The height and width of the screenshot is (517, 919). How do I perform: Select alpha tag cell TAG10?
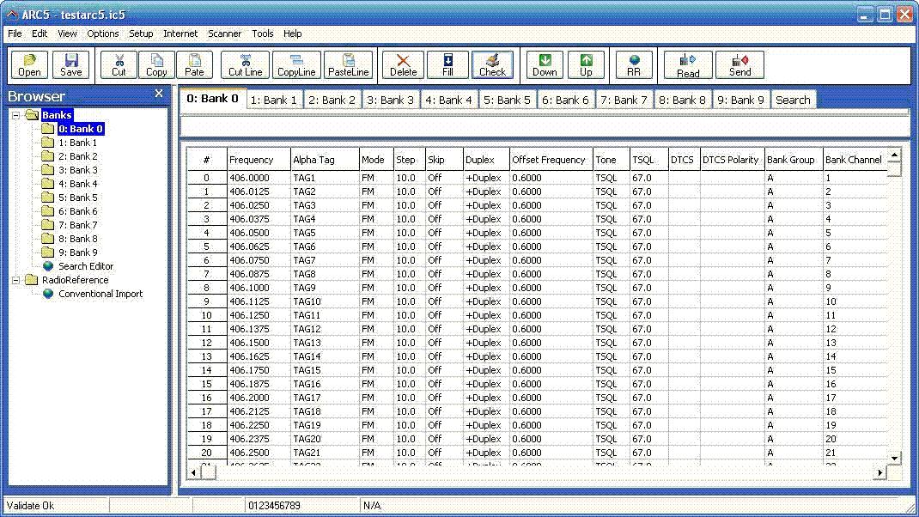pyautogui.click(x=325, y=301)
